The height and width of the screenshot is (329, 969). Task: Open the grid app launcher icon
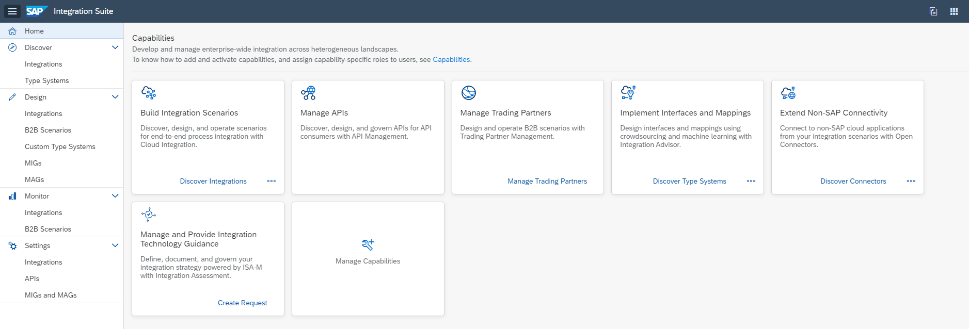coord(954,11)
